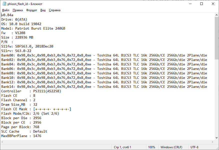This screenshot has height=150, width=219.
Task: Open the Файл menu
Action: coord(5,10)
